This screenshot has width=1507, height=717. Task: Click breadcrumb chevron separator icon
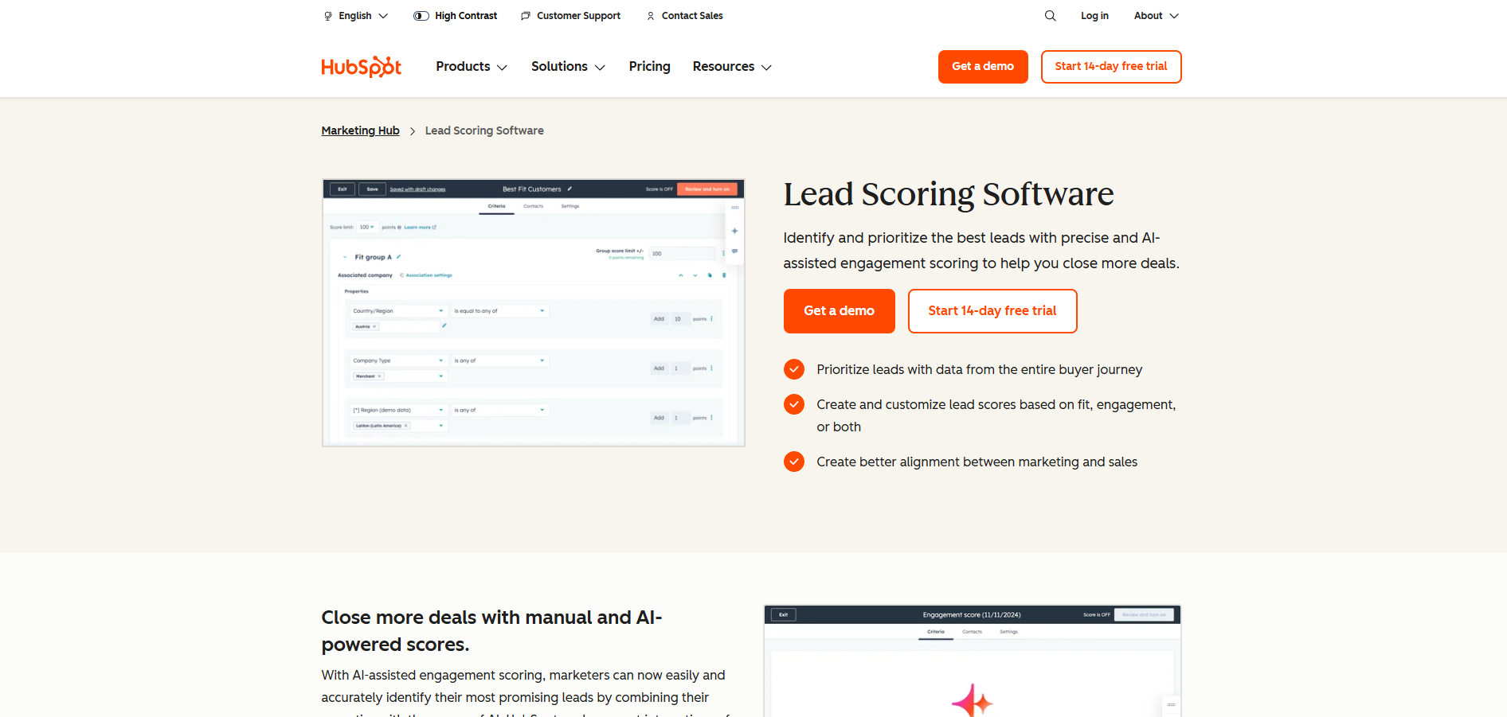click(413, 131)
